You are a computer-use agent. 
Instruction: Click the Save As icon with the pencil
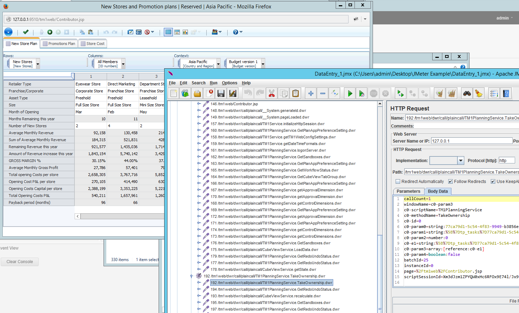click(x=233, y=93)
